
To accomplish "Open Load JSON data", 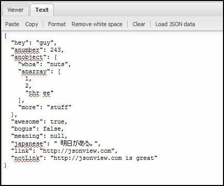I will pyautogui.click(x=175, y=24).
